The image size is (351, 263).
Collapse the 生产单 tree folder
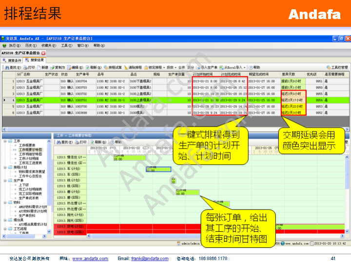pos(5,181)
